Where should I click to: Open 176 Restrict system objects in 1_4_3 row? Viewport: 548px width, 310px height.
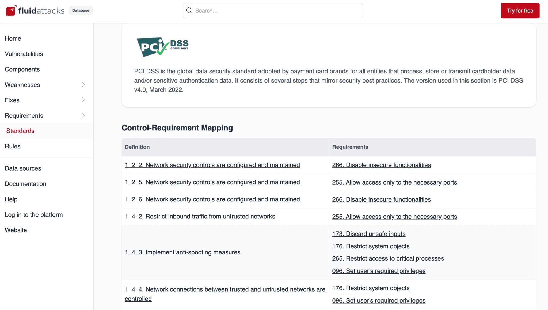coord(371,246)
